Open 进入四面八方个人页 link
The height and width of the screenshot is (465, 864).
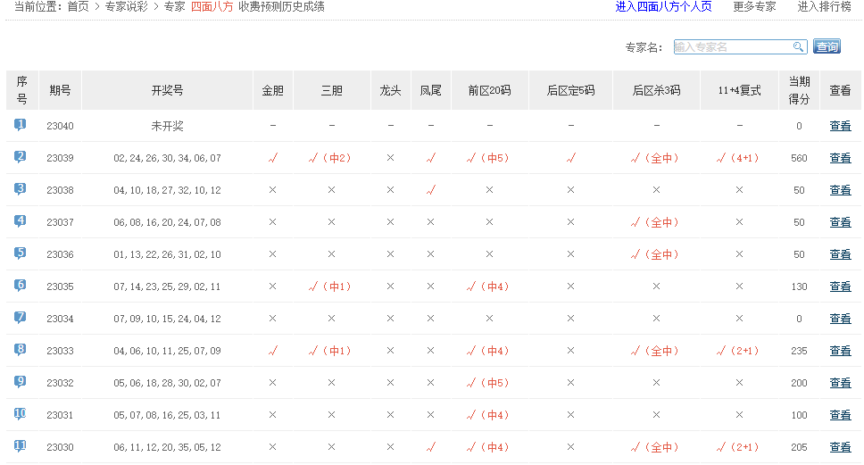pyautogui.click(x=663, y=7)
